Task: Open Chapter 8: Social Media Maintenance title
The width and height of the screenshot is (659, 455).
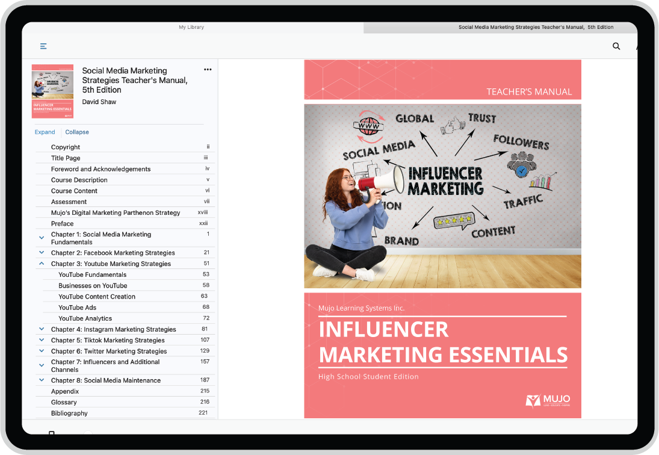Action: [x=106, y=380]
